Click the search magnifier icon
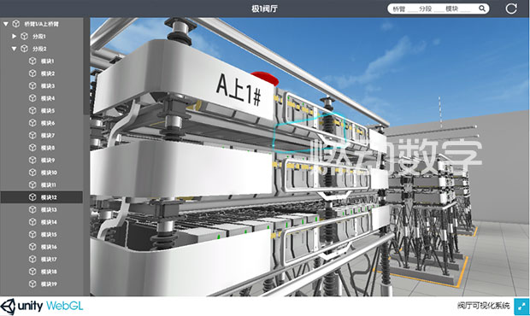This screenshot has height=316, width=530. click(x=482, y=9)
